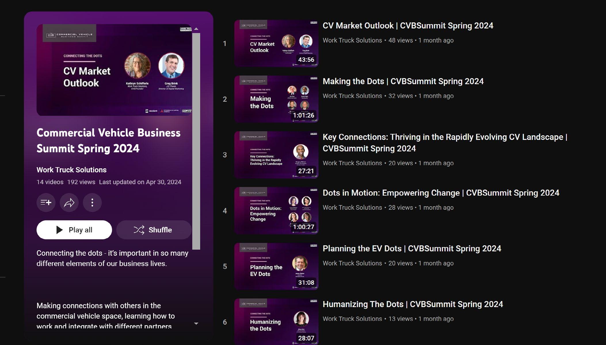Image resolution: width=606 pixels, height=345 pixels.
Task: Open Dots in Motion: Empowering Change title
Action: (x=441, y=193)
